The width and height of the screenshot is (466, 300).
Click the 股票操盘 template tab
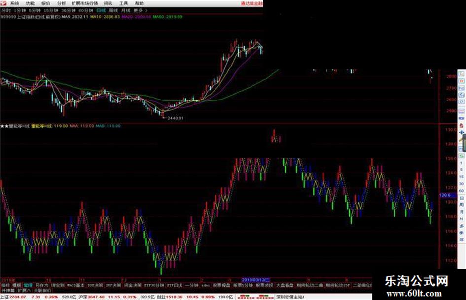[x=221, y=285]
